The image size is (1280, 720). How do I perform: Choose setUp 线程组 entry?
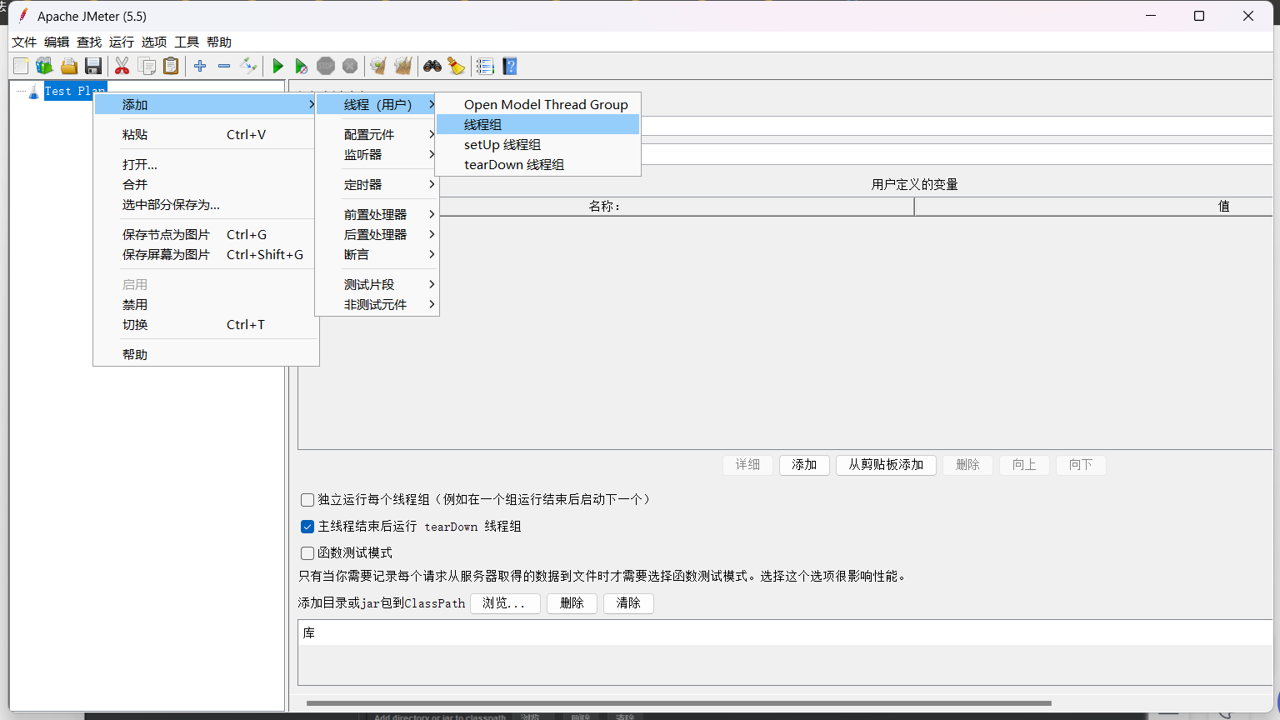537,144
